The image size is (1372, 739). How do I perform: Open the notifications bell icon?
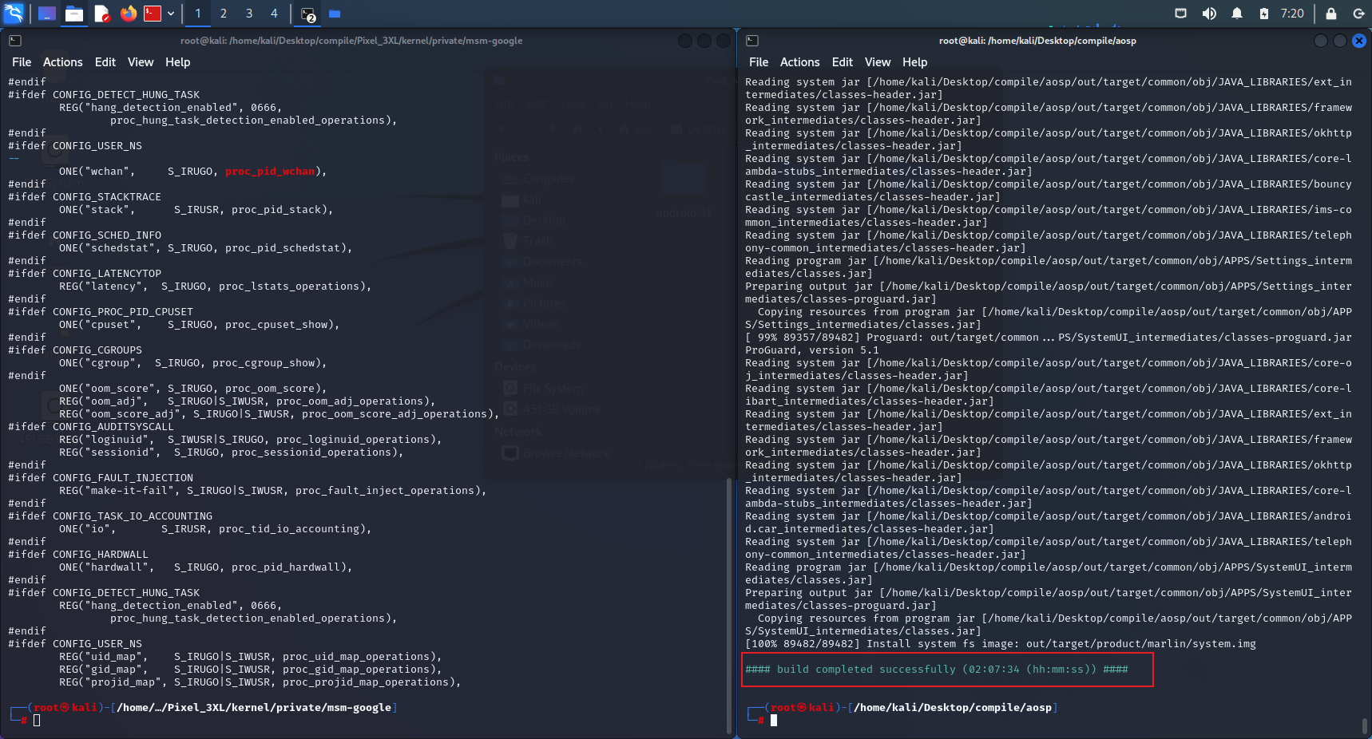tap(1237, 14)
